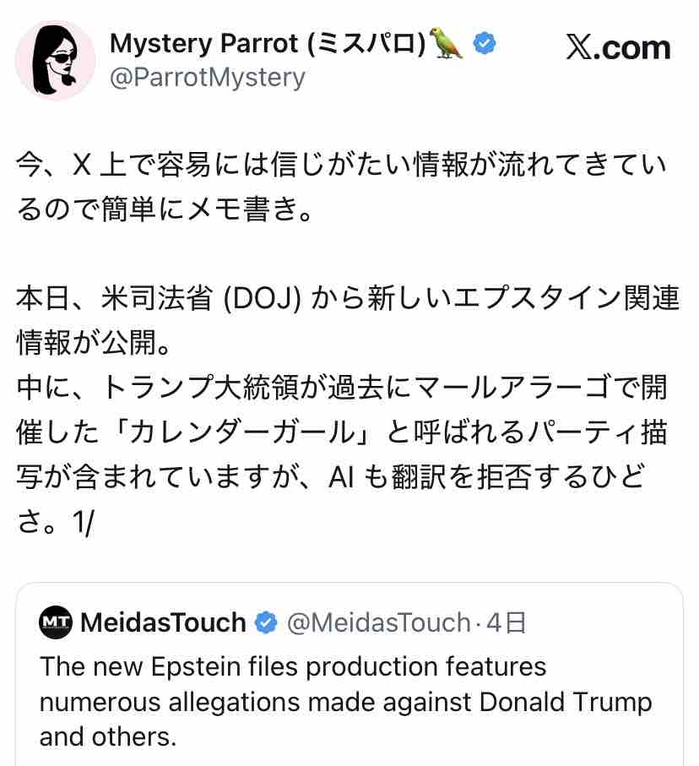Open the MeidasTouch display name
The width and height of the screenshot is (699, 766).
[163, 622]
